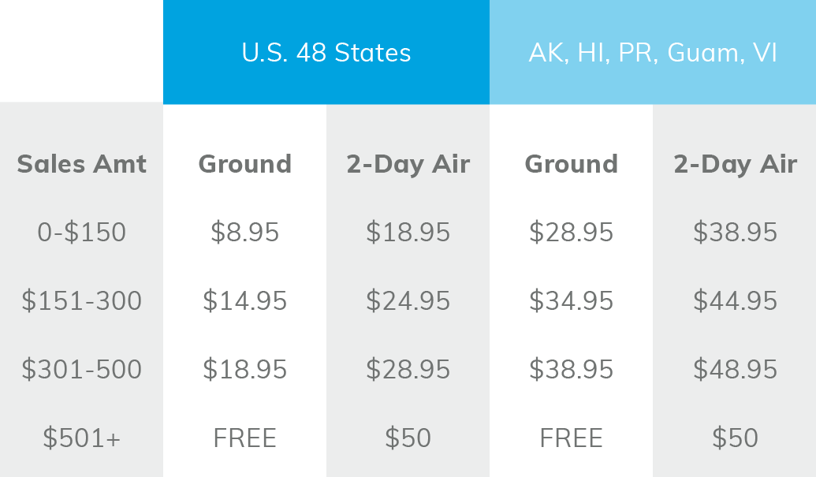Select the AK, HI, PR, Guam, VI header
The height and width of the screenshot is (477, 816).
pos(652,53)
